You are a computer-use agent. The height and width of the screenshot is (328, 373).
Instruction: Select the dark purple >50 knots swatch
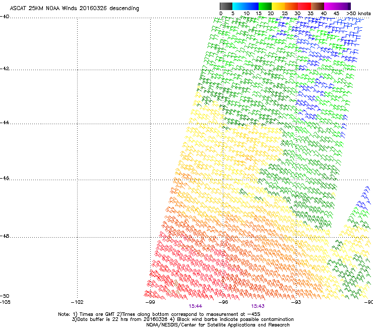tap(349, 6)
